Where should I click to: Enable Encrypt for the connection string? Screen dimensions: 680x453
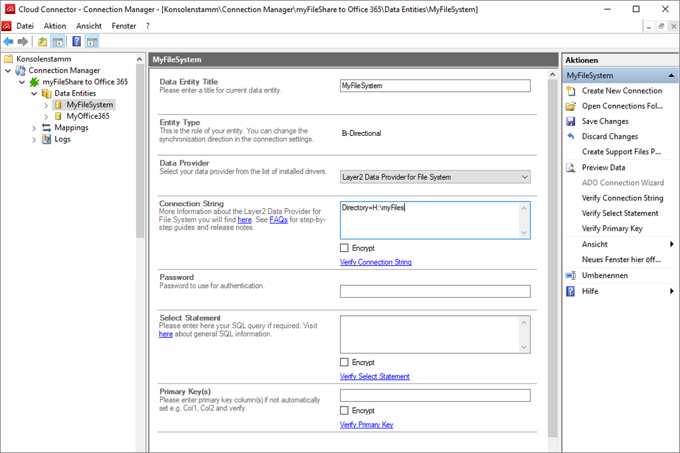(344, 248)
